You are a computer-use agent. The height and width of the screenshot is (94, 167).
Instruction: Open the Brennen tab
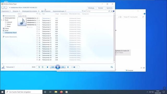tap(100, 8)
